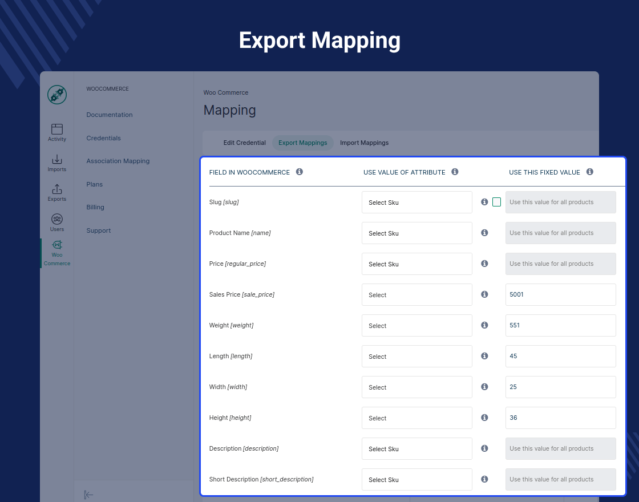This screenshot has height=502, width=639.
Task: Open the Slug attribute dropdown
Action: coord(417,202)
